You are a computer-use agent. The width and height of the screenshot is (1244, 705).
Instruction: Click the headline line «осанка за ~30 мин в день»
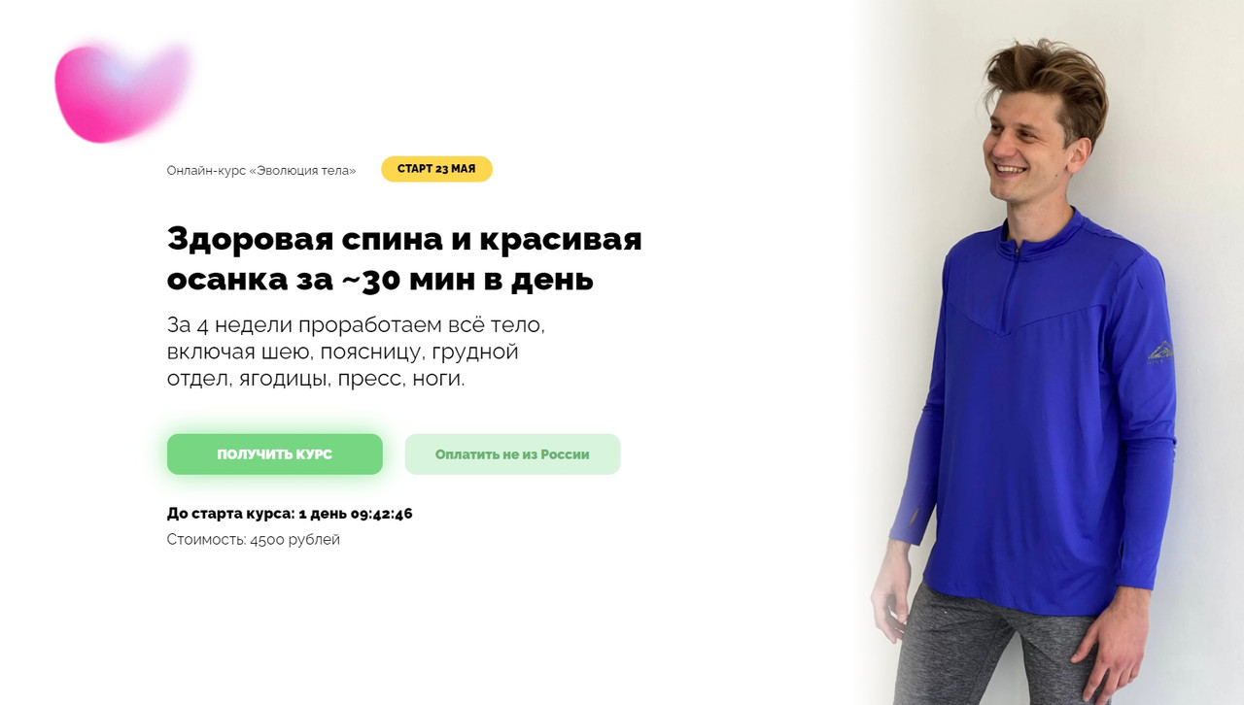(x=380, y=281)
